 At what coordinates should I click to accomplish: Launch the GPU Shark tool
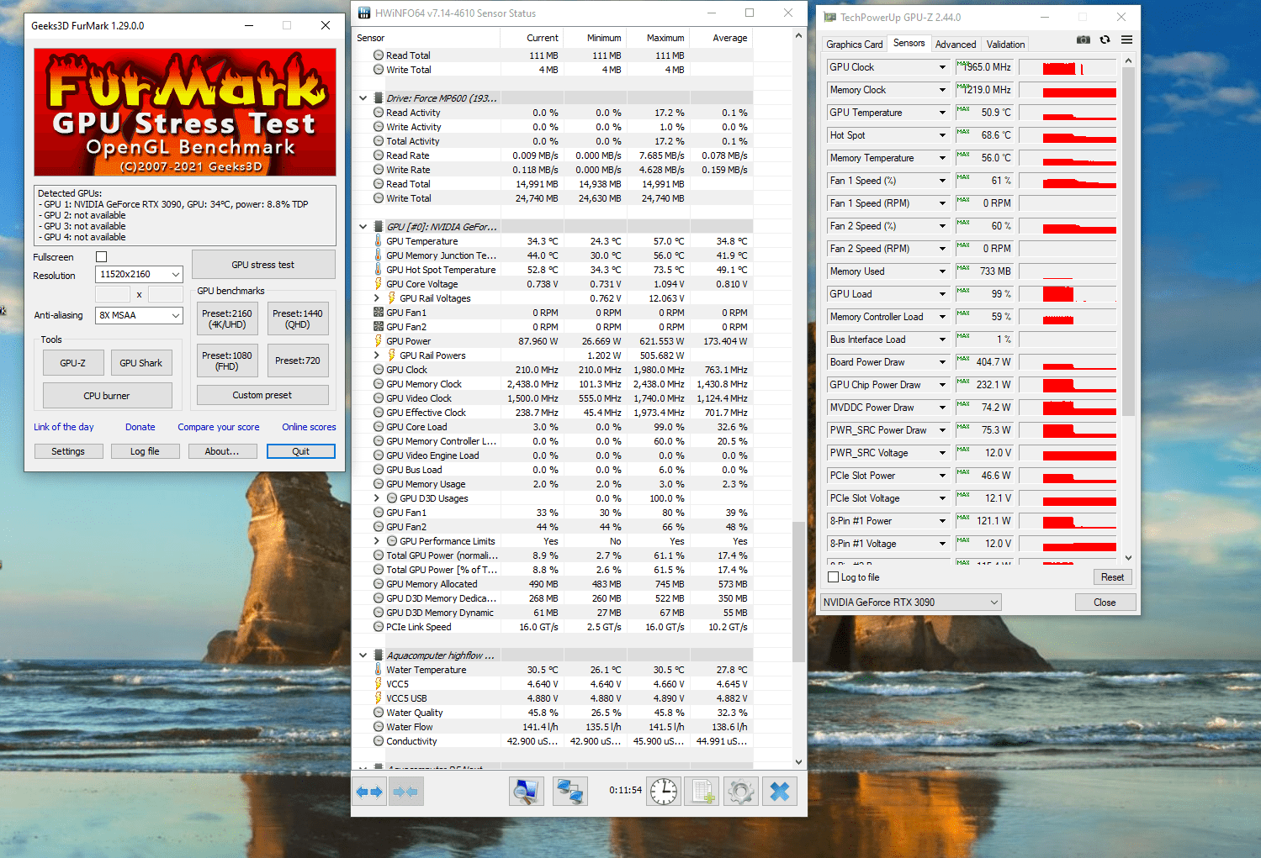click(x=140, y=363)
